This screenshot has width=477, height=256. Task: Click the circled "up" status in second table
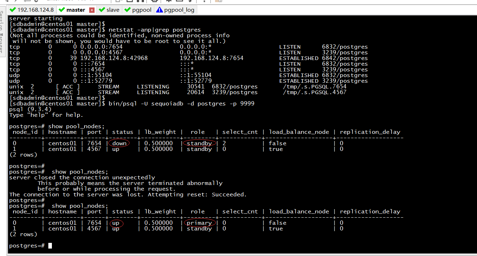coord(116,223)
